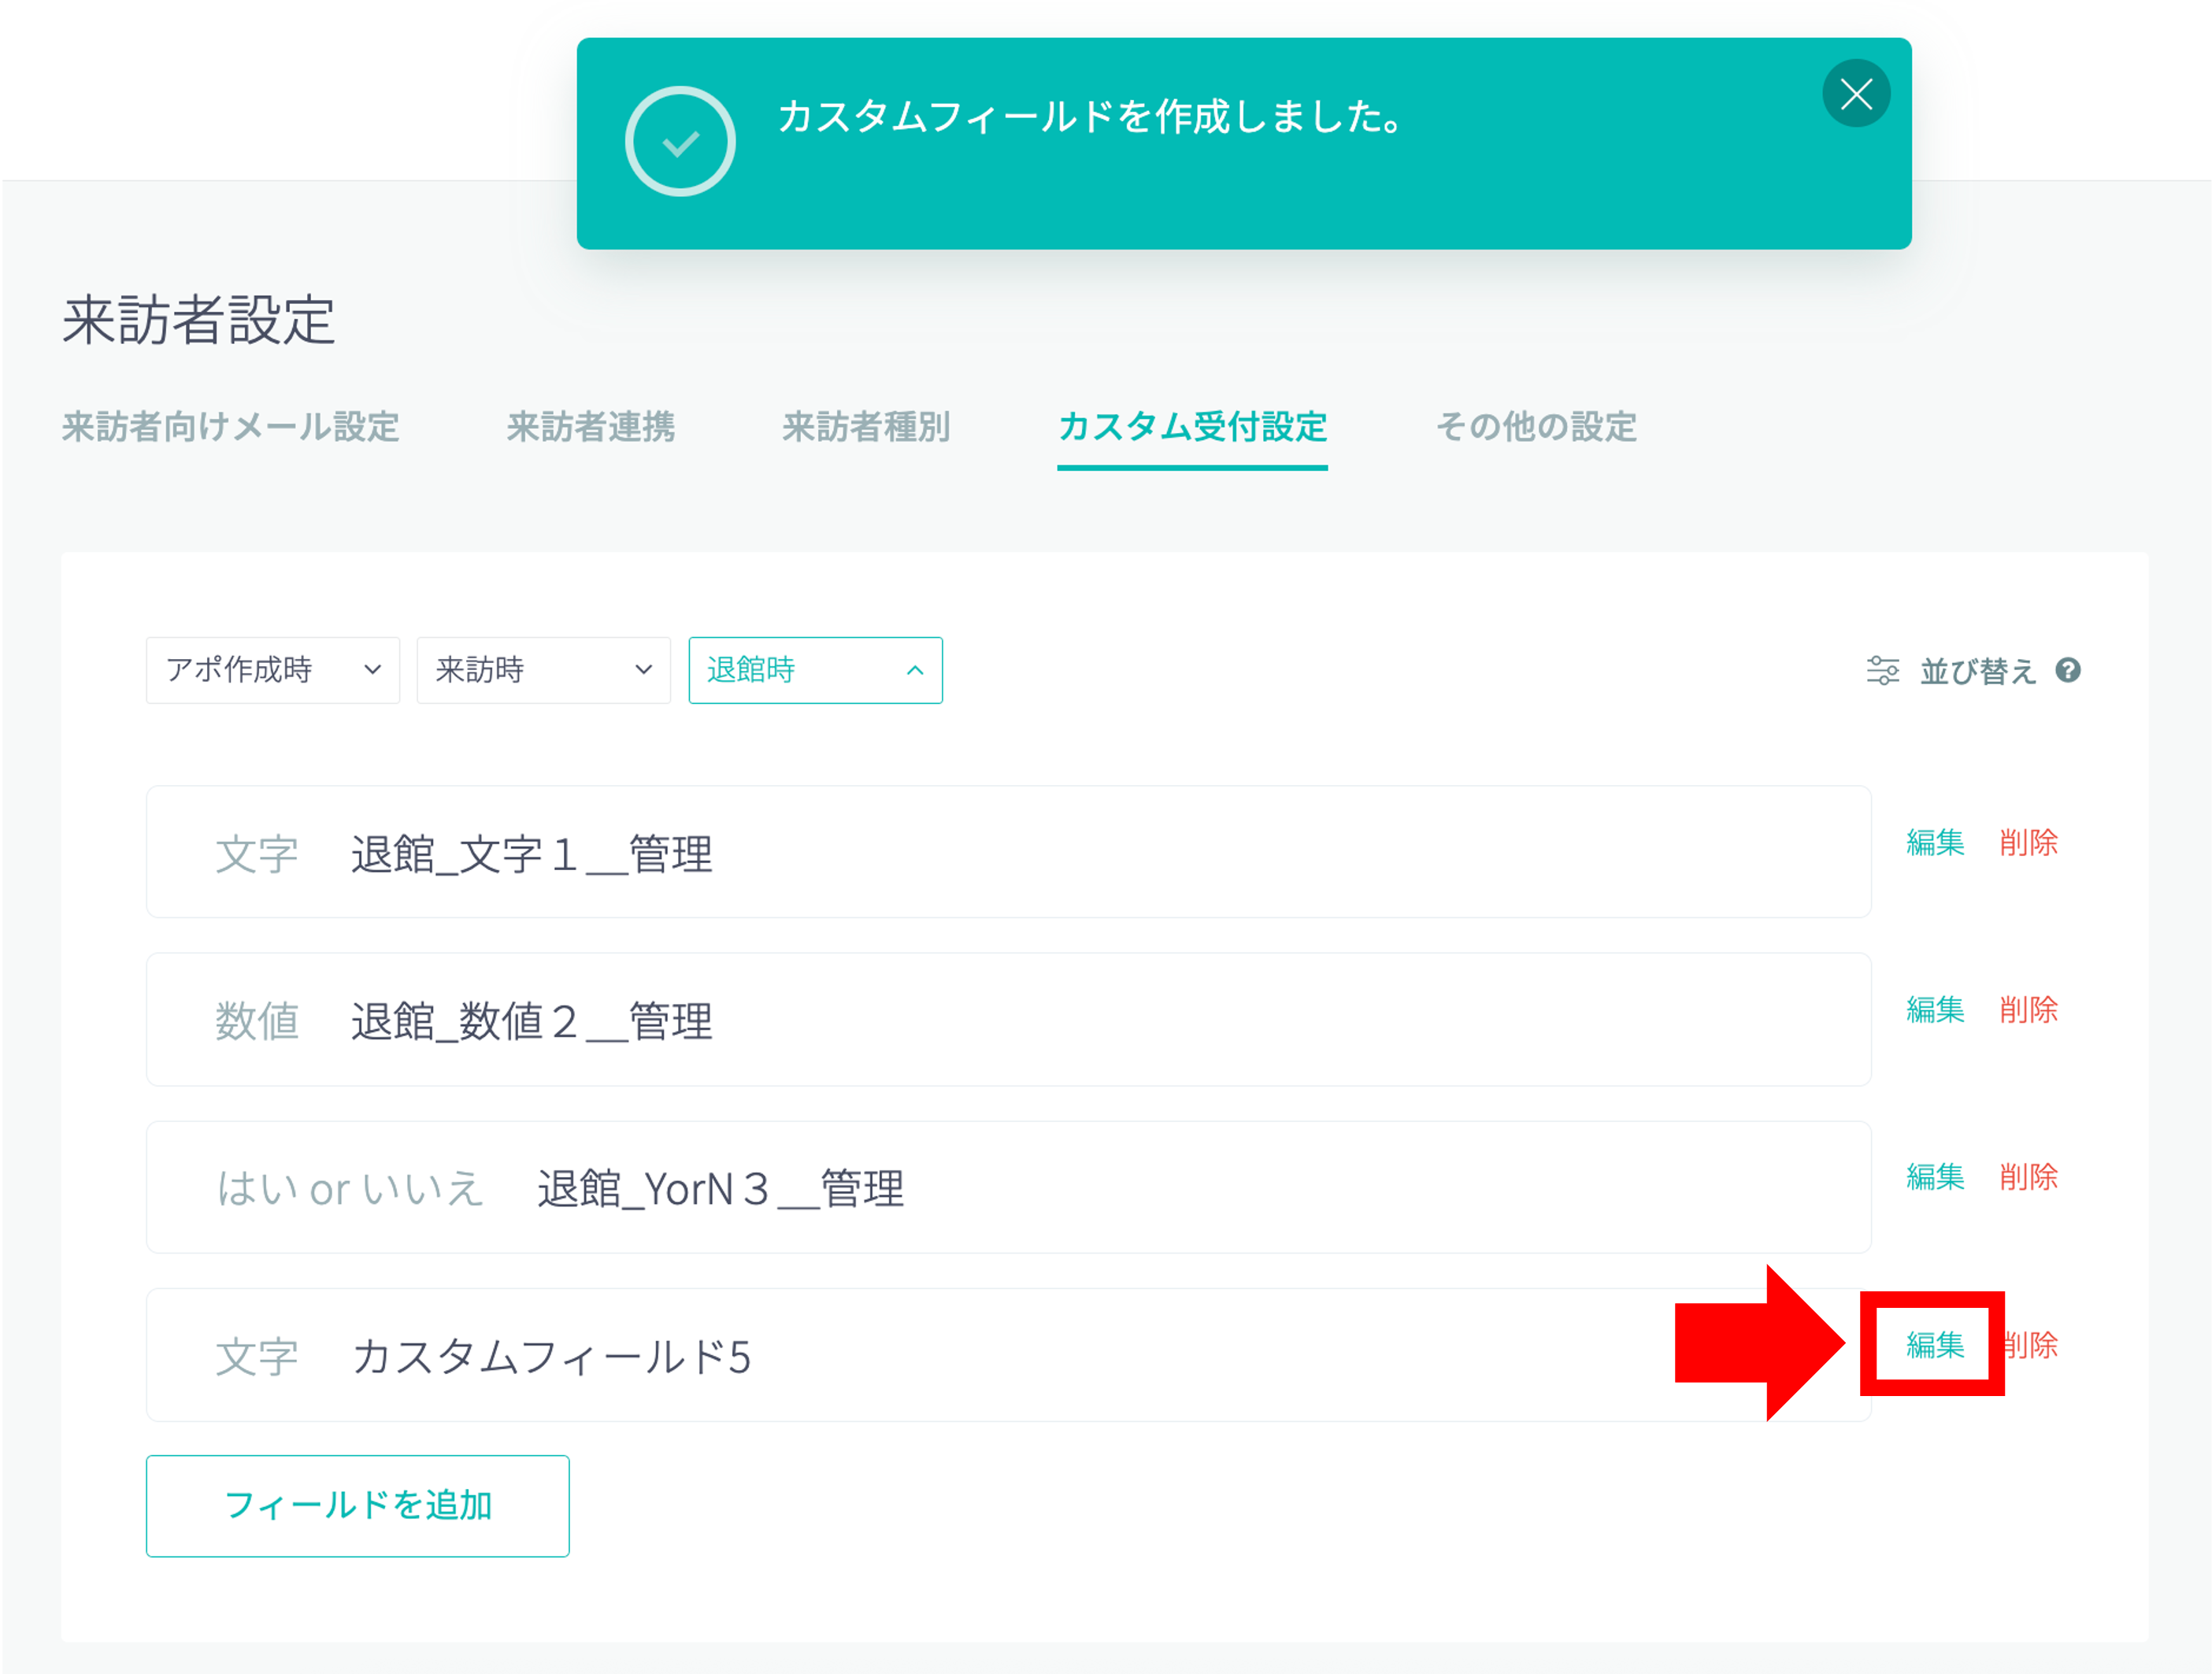Click the 来訪者設定 page heading

[x=199, y=320]
